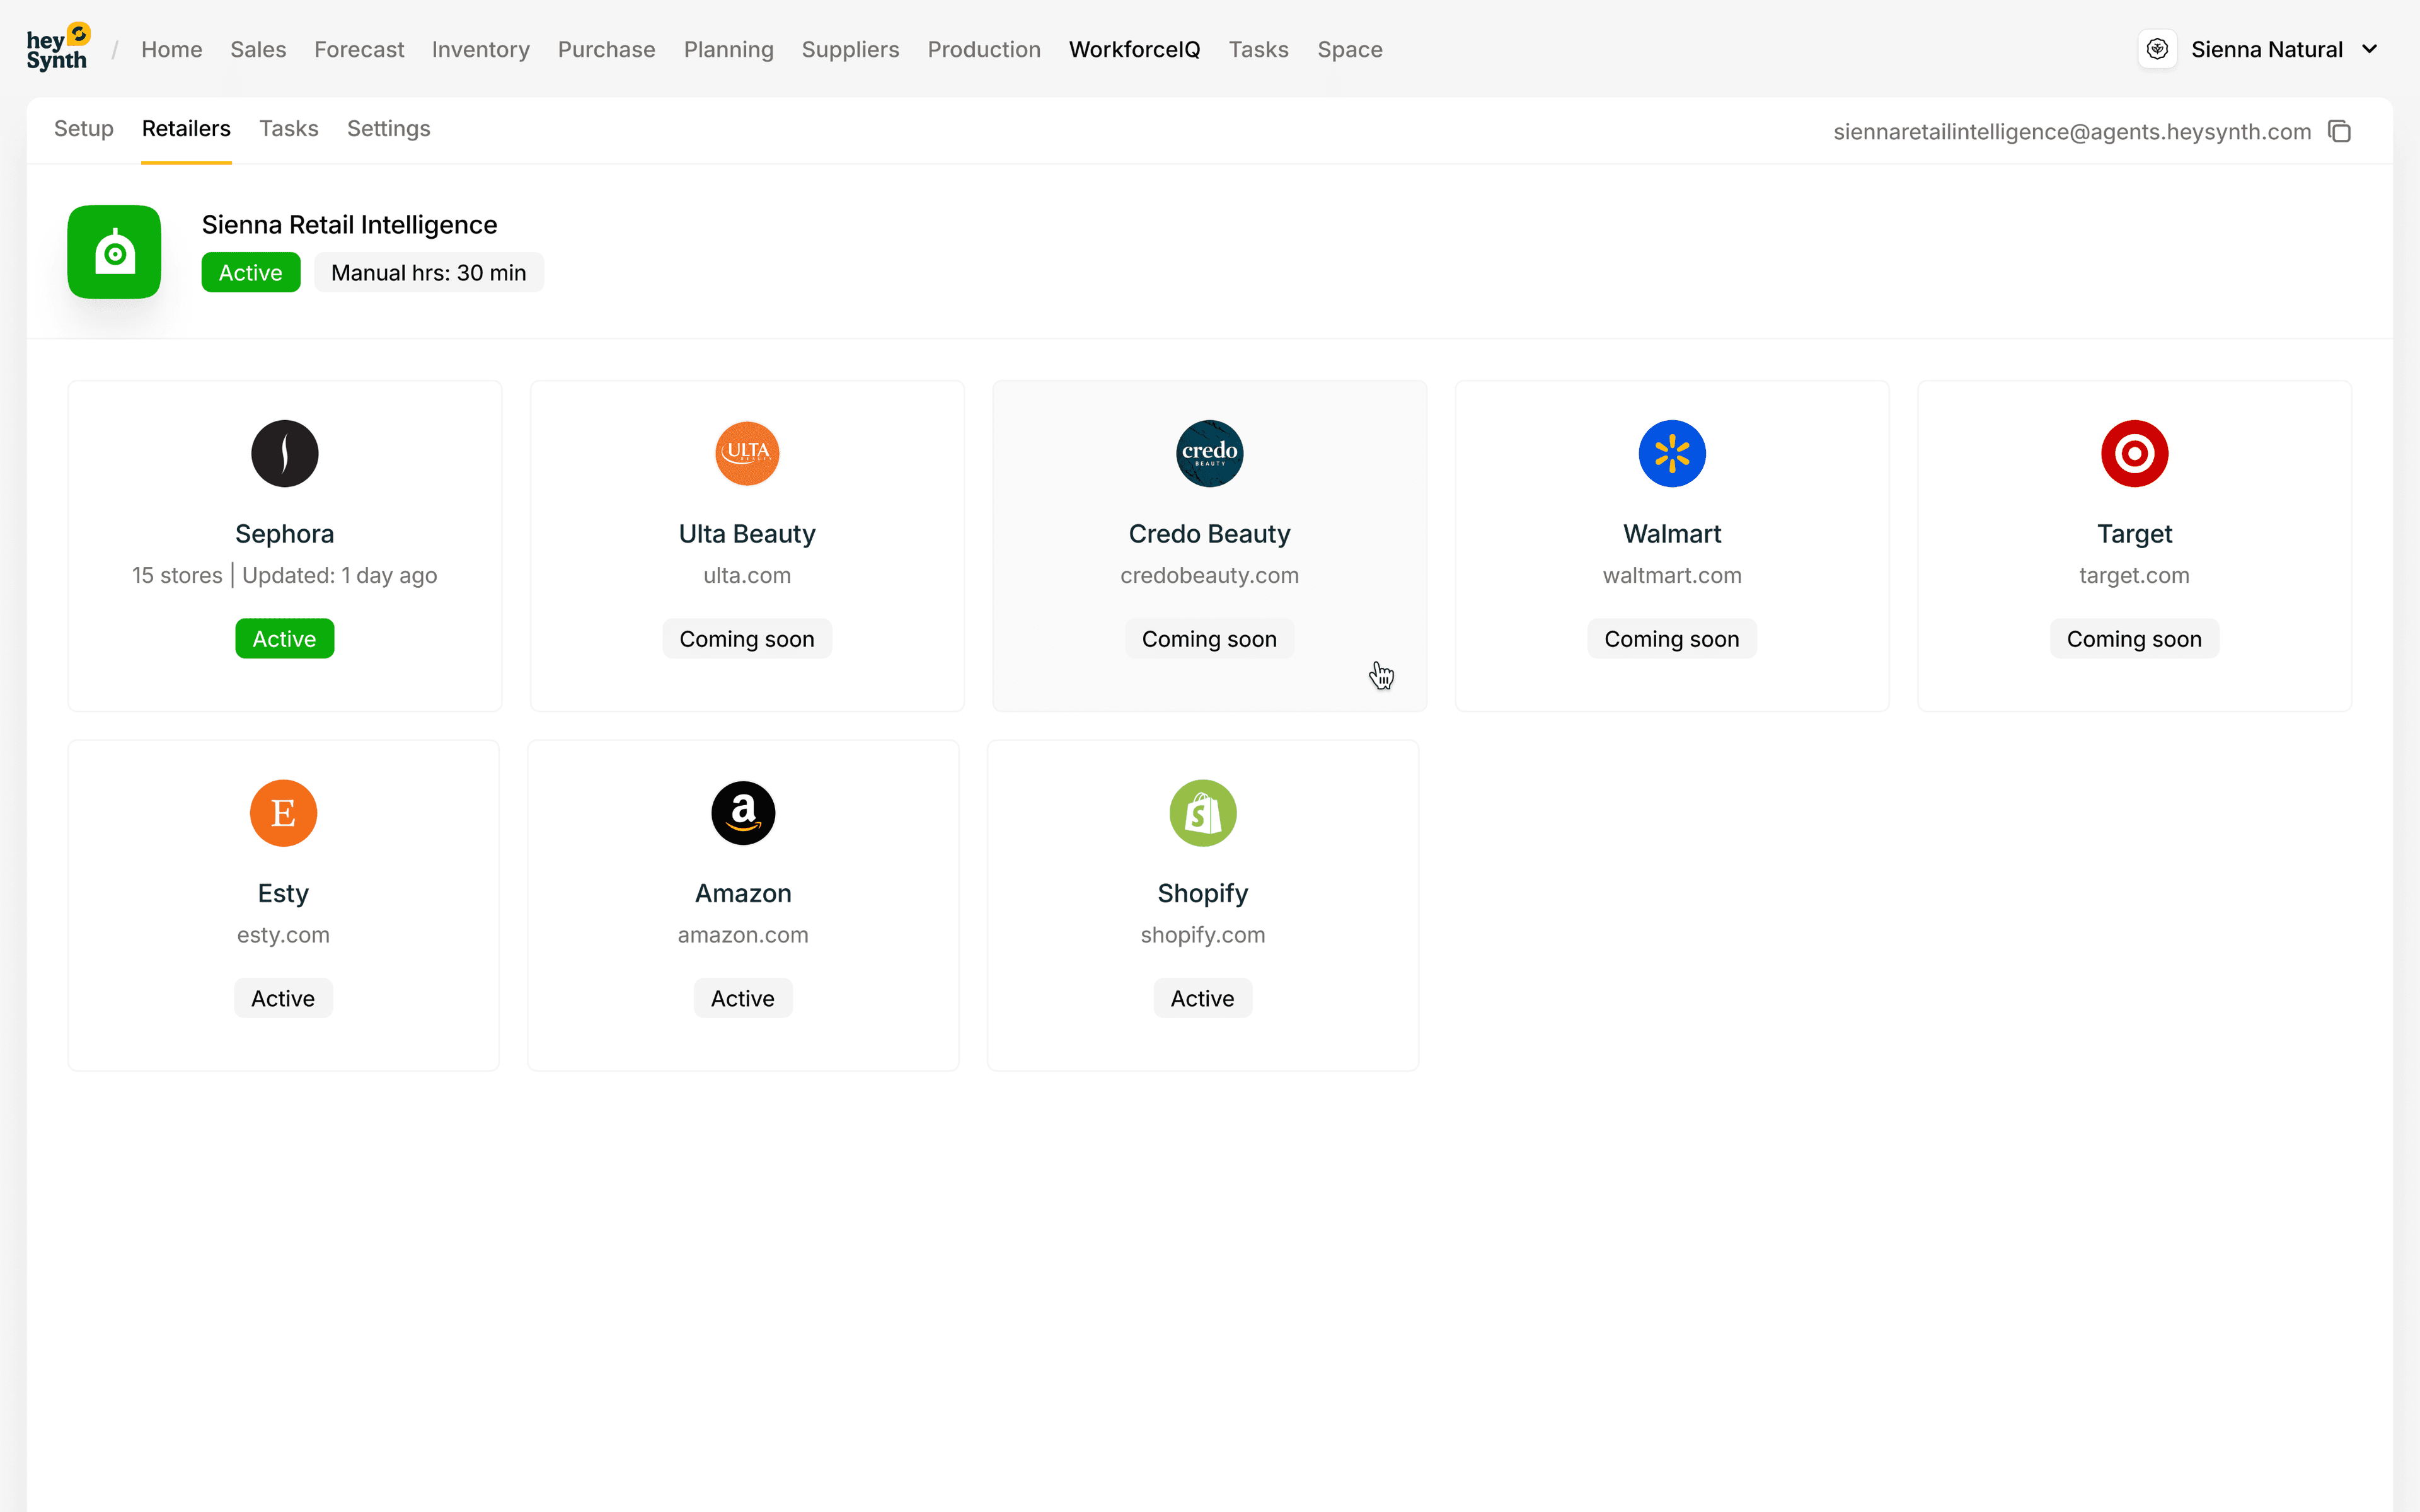Image resolution: width=2420 pixels, height=1512 pixels.
Task: Click the Etsy 'E' logo
Action: (x=283, y=813)
